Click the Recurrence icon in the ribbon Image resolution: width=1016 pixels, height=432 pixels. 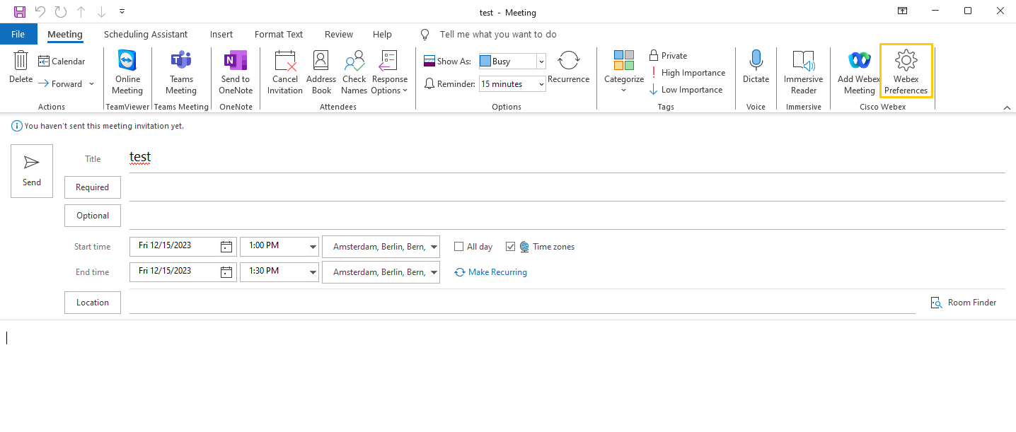(568, 62)
